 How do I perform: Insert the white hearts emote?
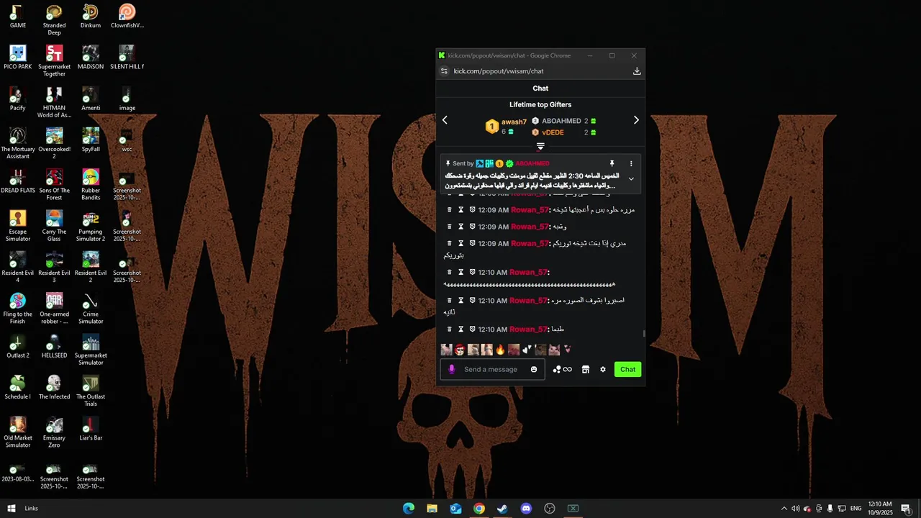[527, 350]
